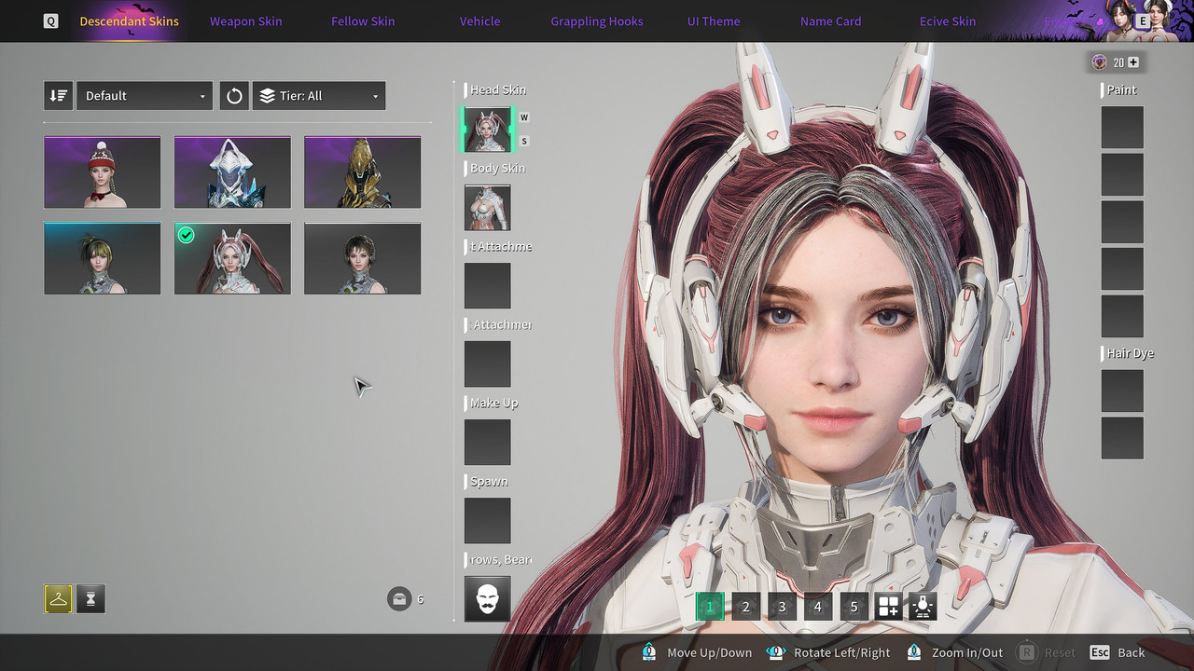Click the plus to add currency
1194x671 pixels.
1133,62
